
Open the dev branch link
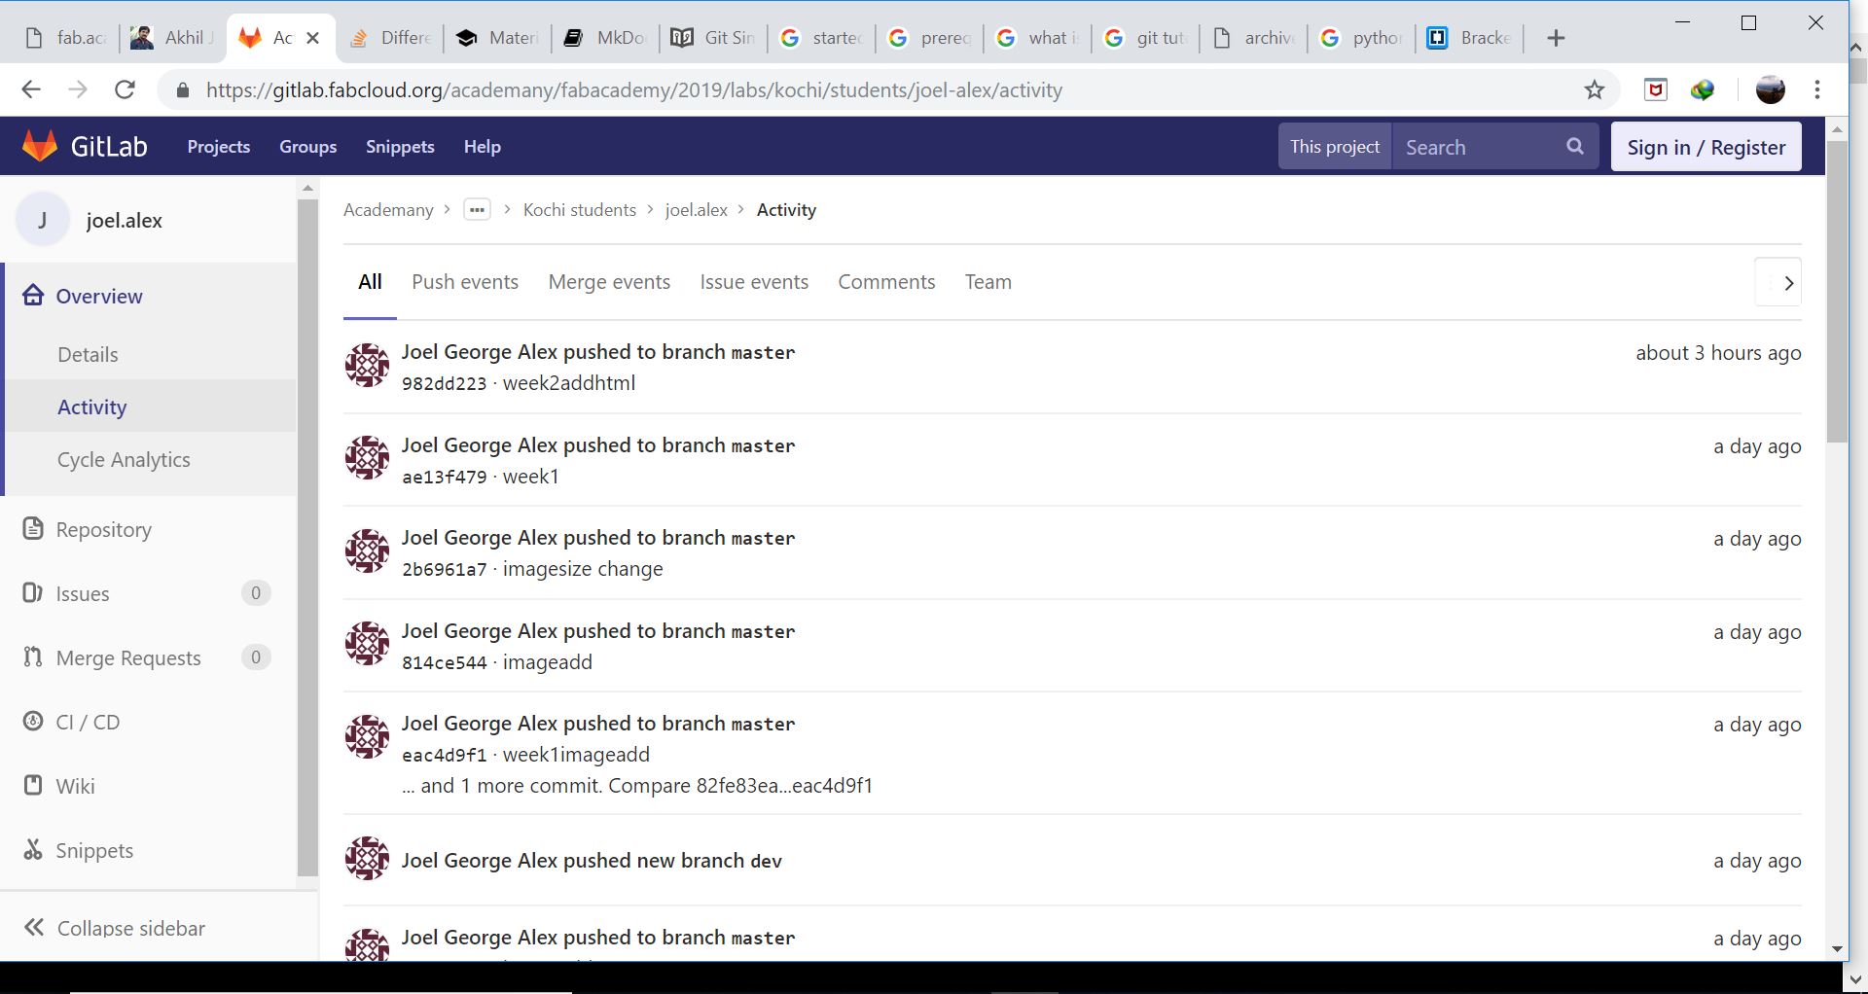tap(767, 861)
